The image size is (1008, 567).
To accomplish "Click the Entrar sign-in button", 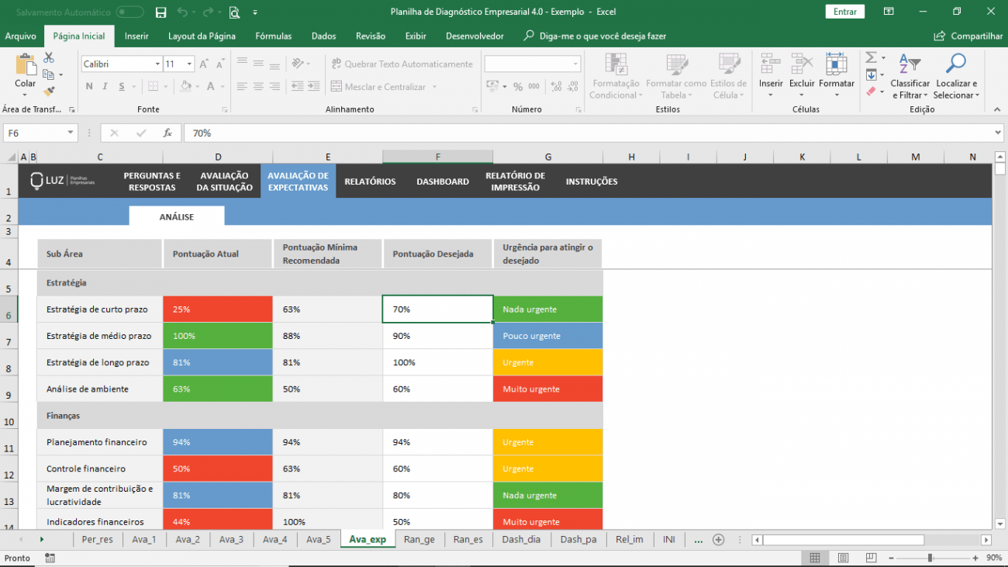I will (845, 12).
